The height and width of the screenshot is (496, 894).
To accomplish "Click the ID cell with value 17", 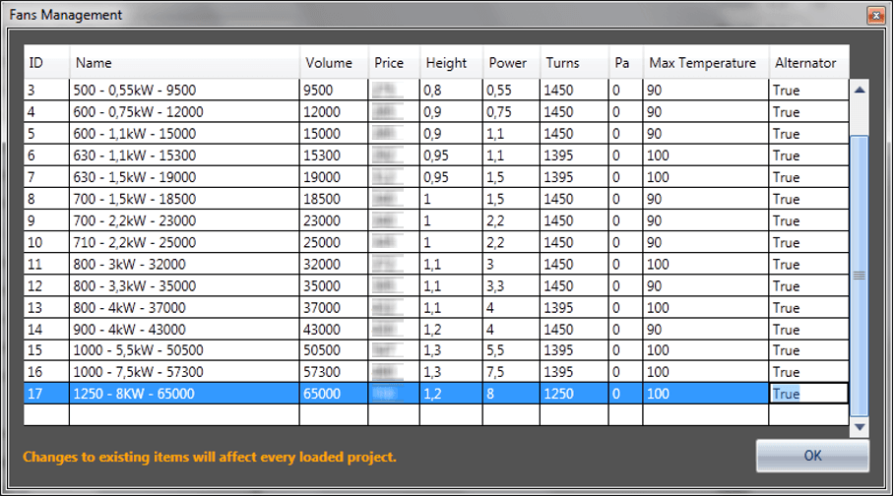I will click(x=46, y=394).
